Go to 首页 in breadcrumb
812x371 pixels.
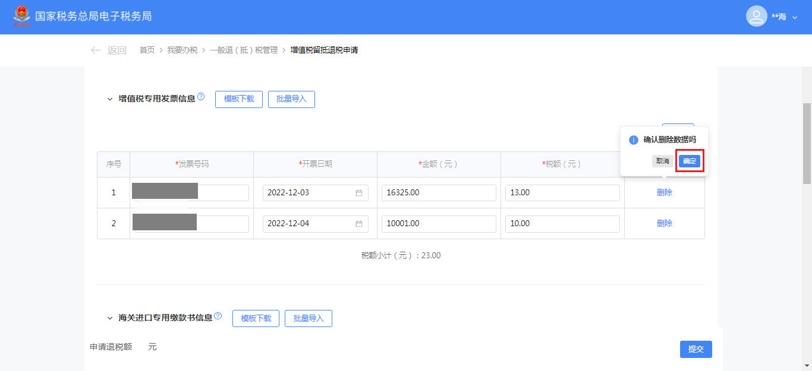147,50
